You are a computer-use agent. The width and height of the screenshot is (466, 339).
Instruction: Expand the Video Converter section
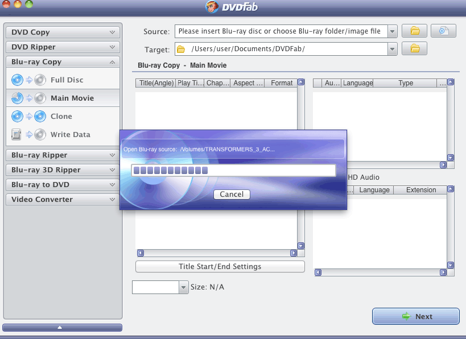63,199
